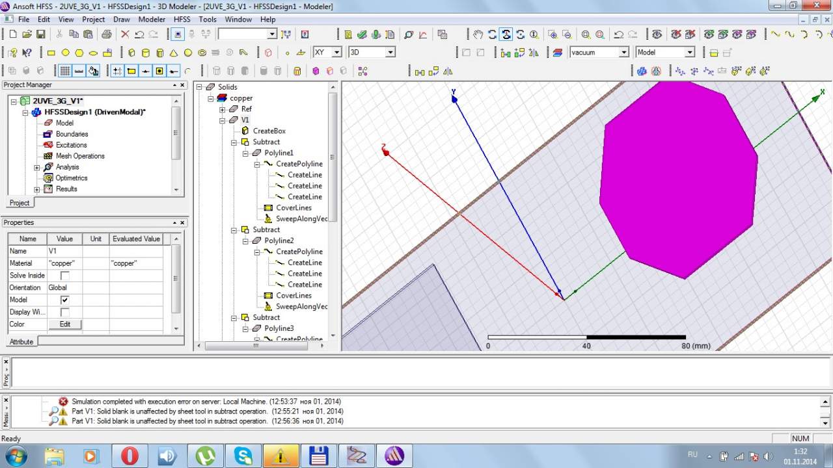
Task: Toggle the Display Wireframe checkbox
Action: [x=64, y=312]
